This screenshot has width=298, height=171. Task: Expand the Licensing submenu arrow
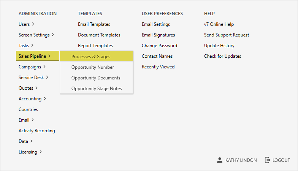(x=41, y=152)
